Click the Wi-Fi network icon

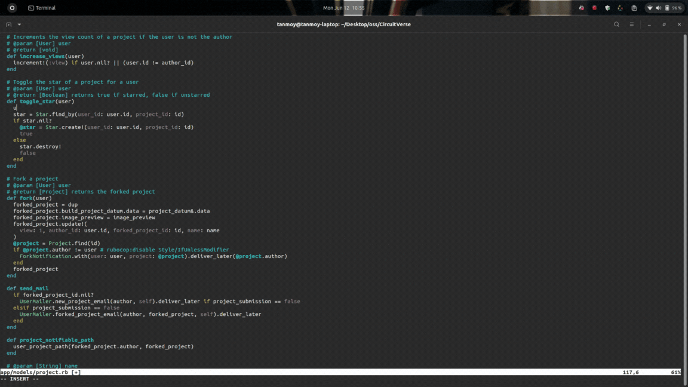650,8
